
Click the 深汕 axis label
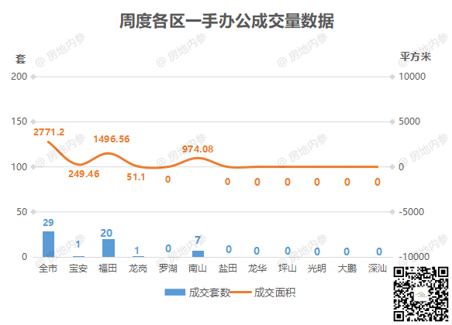click(377, 269)
